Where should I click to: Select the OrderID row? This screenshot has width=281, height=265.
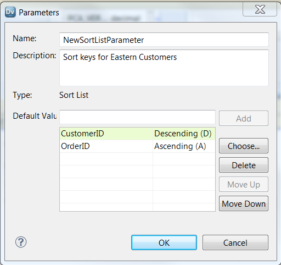click(137, 146)
